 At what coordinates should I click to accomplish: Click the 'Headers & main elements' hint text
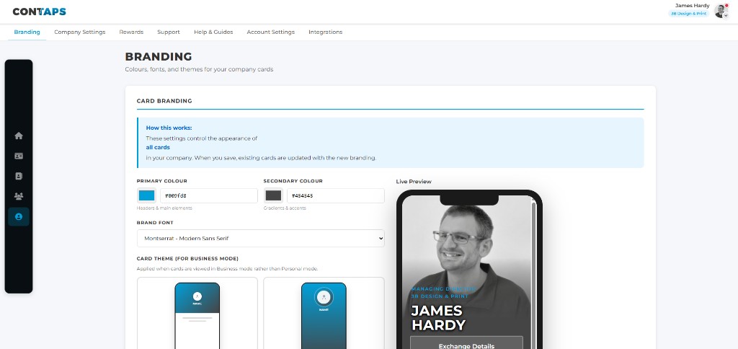click(164, 208)
